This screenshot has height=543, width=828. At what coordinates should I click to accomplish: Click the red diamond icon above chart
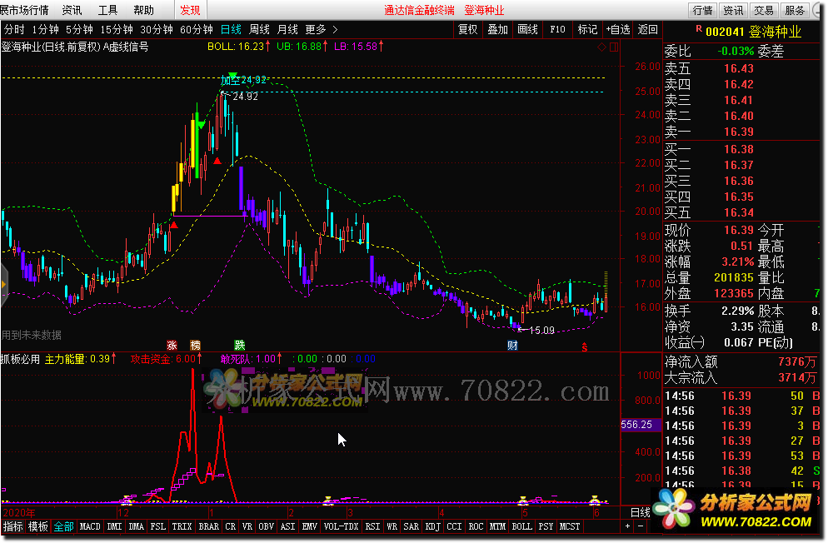coord(601,47)
